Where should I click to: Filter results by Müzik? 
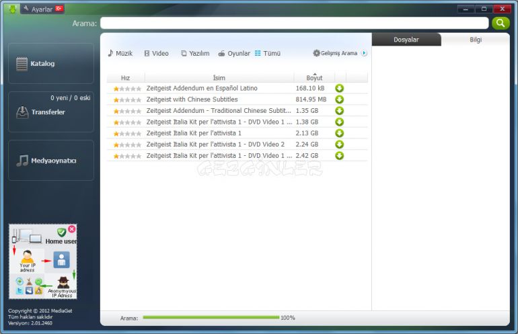point(120,53)
